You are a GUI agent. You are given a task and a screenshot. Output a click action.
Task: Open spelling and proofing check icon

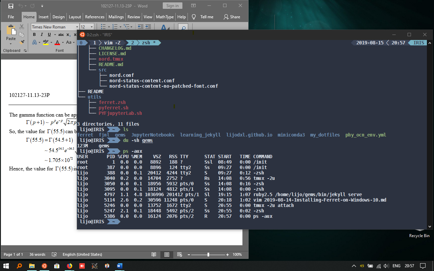click(x=54, y=254)
